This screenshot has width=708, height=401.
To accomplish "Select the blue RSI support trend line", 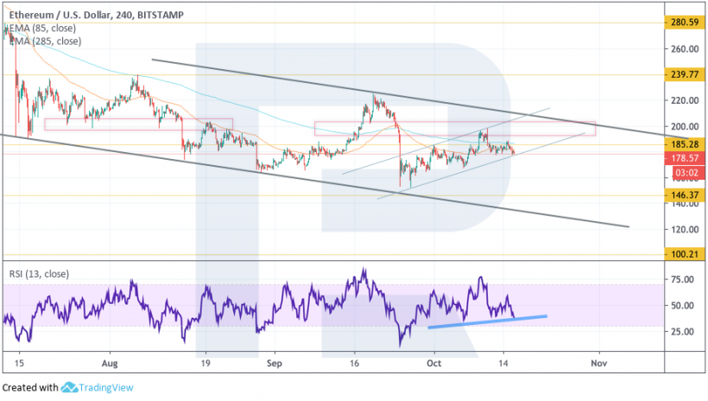I will coord(487,321).
